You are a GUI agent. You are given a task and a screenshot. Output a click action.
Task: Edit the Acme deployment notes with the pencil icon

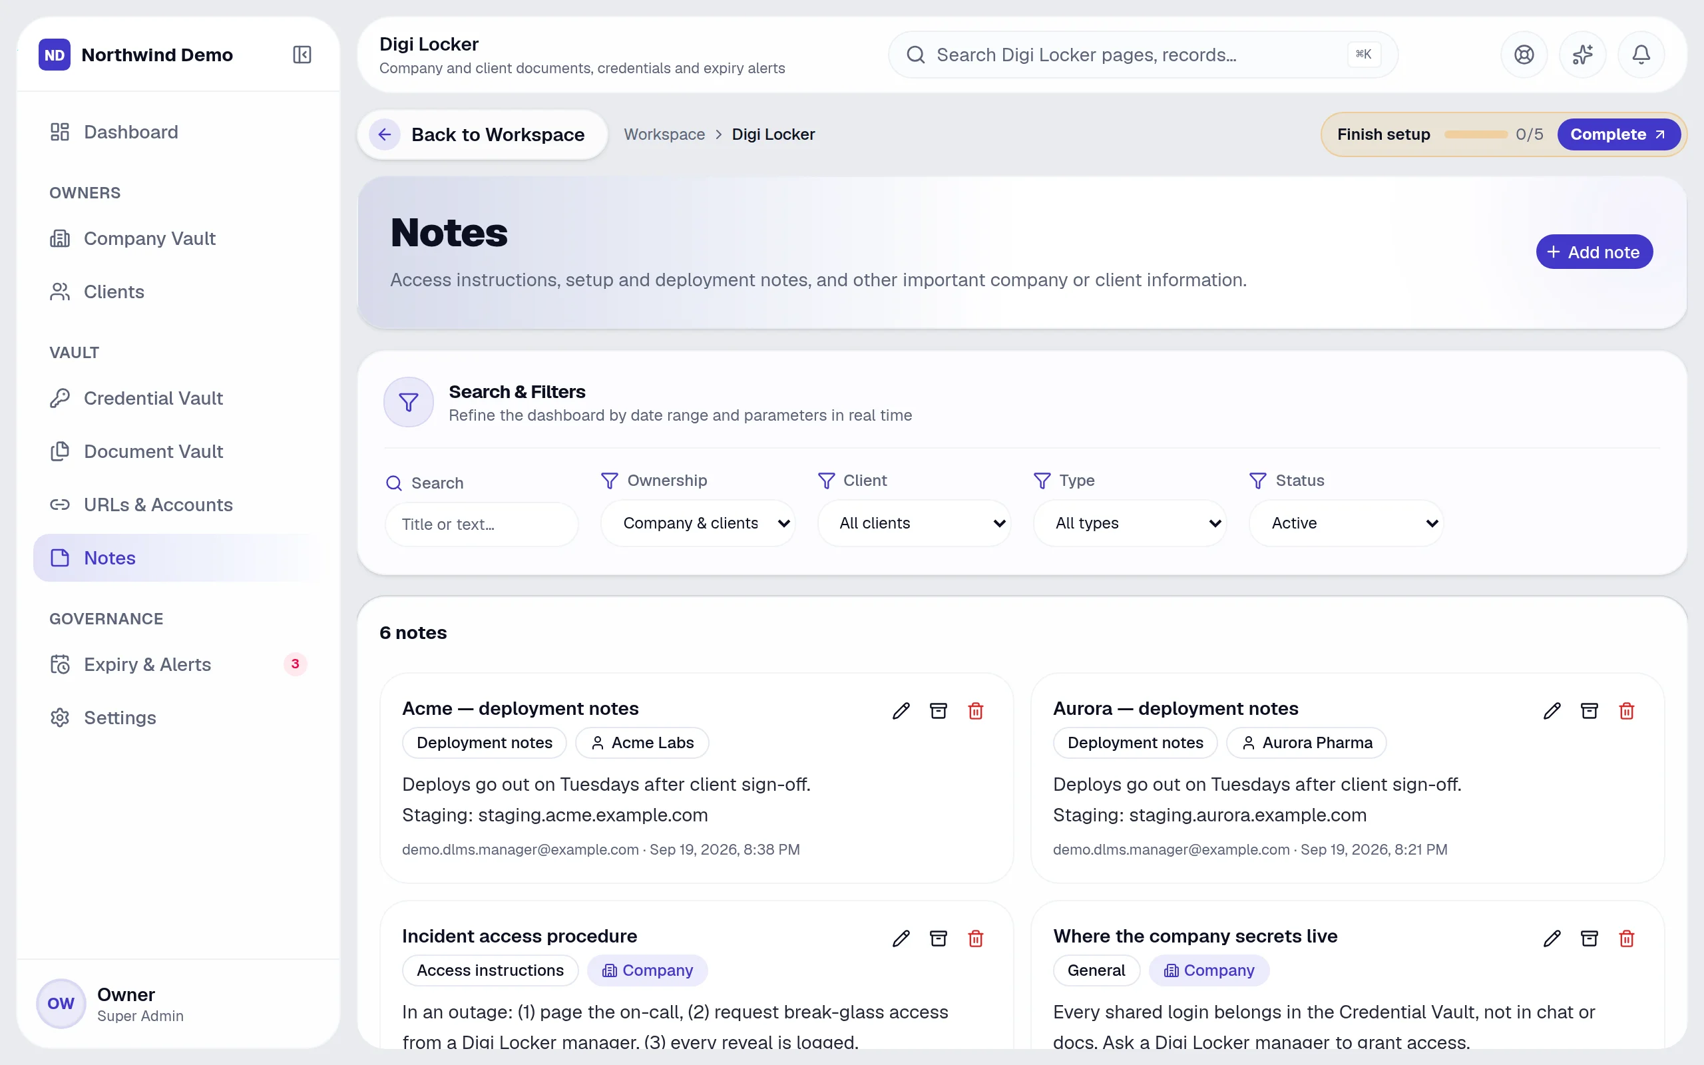[x=901, y=711]
